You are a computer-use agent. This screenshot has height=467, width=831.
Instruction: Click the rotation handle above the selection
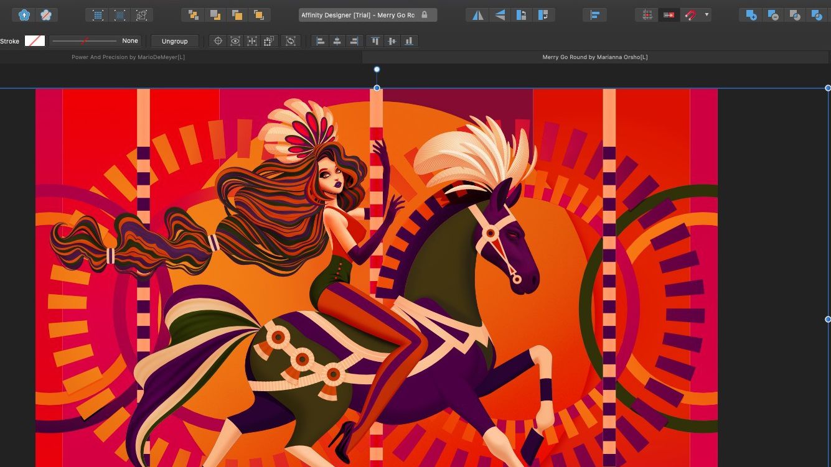coord(377,70)
